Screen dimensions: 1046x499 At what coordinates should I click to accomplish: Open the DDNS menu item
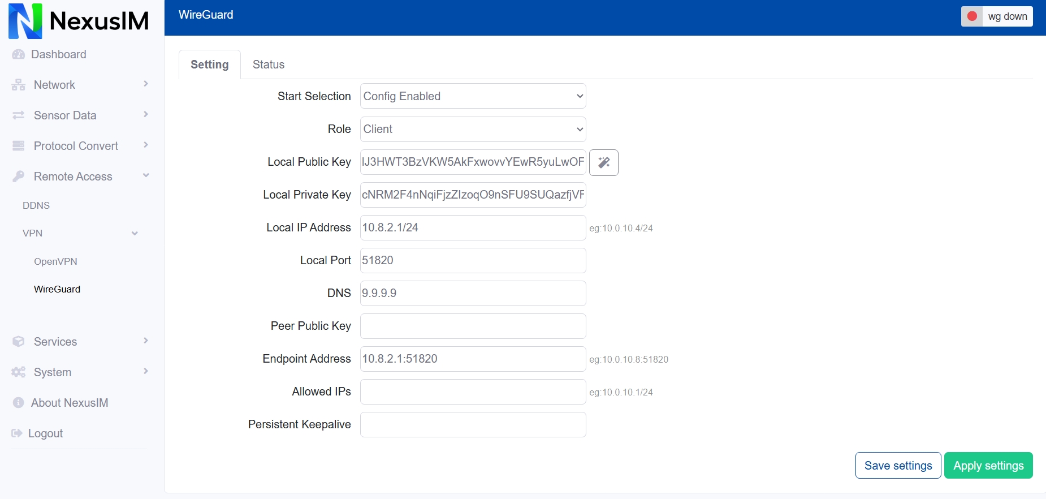[36, 205]
